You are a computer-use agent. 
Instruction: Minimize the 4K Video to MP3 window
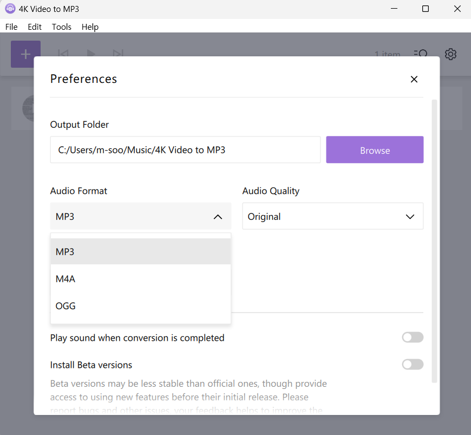point(394,9)
